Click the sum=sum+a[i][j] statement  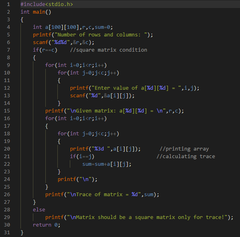[107, 164]
